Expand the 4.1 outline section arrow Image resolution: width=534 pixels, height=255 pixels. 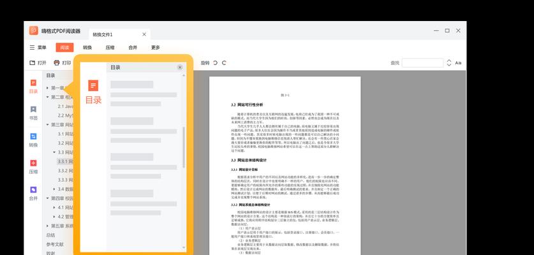point(54,207)
